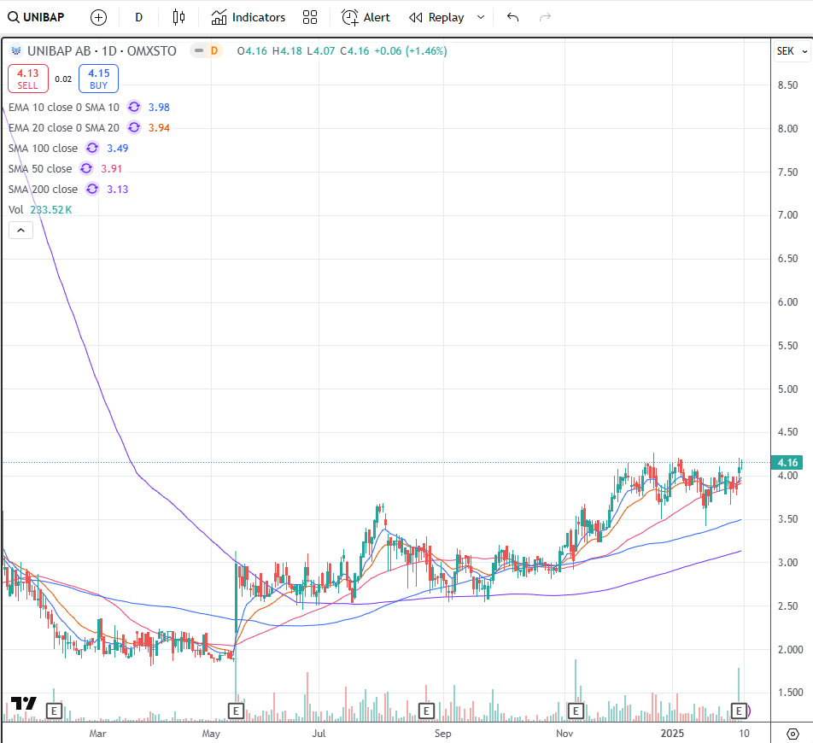Click the 0.02 spread value

click(x=63, y=79)
